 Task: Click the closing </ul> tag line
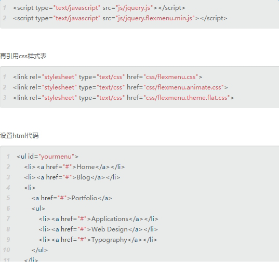39,250
